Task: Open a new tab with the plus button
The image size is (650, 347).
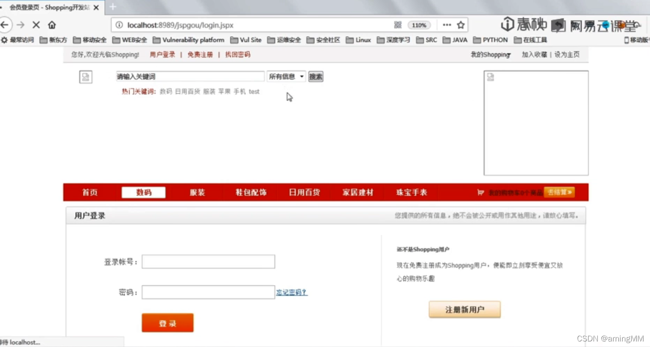Action: coord(113,7)
